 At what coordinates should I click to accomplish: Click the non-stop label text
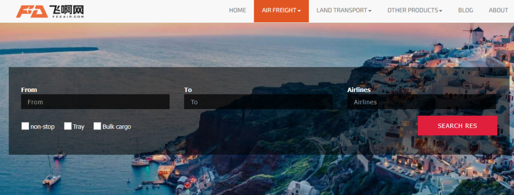tap(43, 127)
